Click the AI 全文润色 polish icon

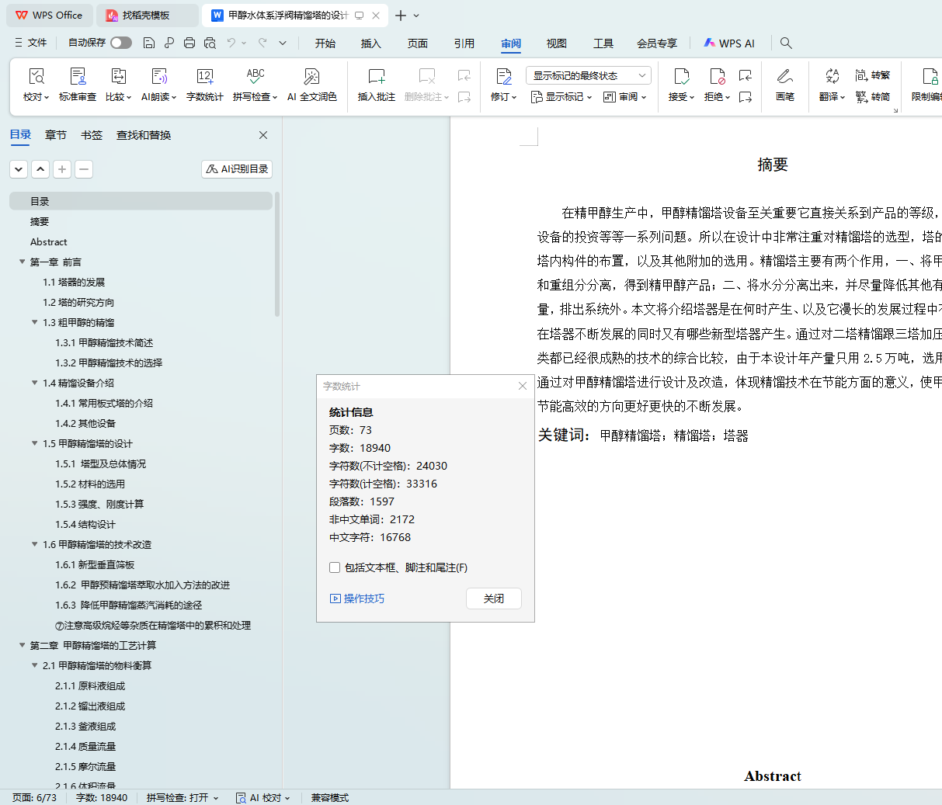pos(311,77)
